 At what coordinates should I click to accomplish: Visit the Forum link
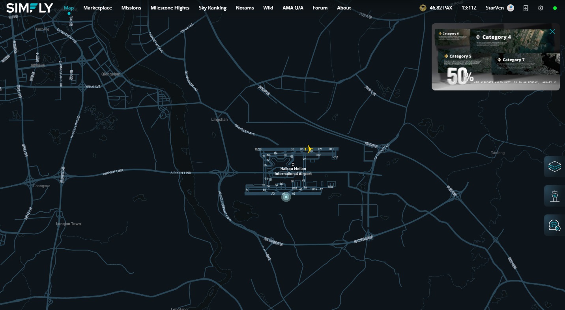click(320, 8)
